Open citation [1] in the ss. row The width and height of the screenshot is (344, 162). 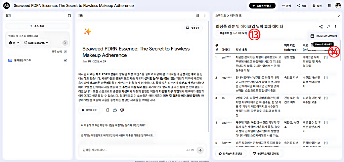(x=326, y=98)
